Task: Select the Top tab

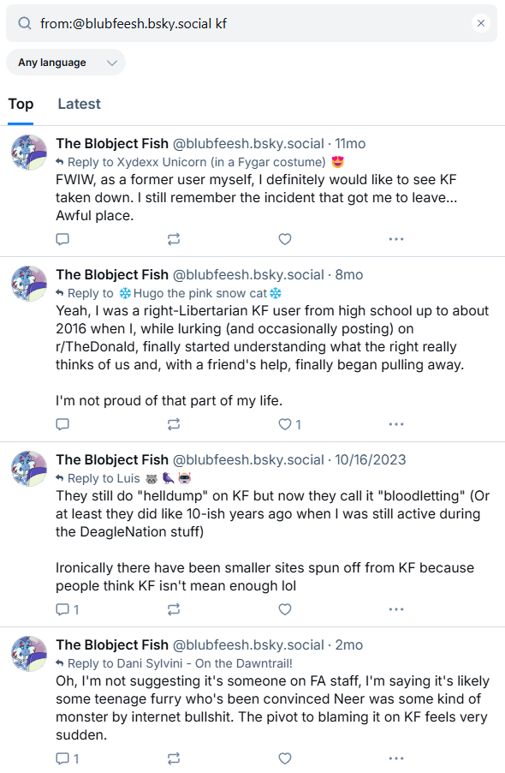Action: coord(21,104)
